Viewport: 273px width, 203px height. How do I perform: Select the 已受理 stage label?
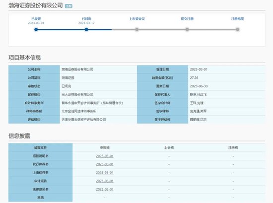(x=36, y=19)
